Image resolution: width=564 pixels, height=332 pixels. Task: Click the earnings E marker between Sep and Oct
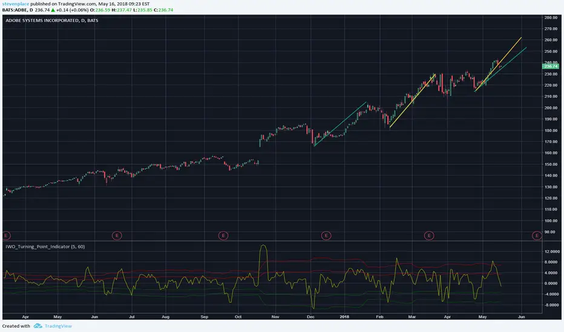pyautogui.click(x=223, y=235)
